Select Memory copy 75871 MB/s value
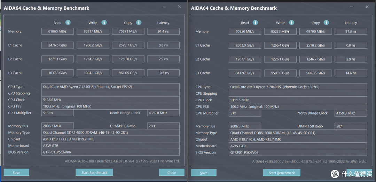 128,31
